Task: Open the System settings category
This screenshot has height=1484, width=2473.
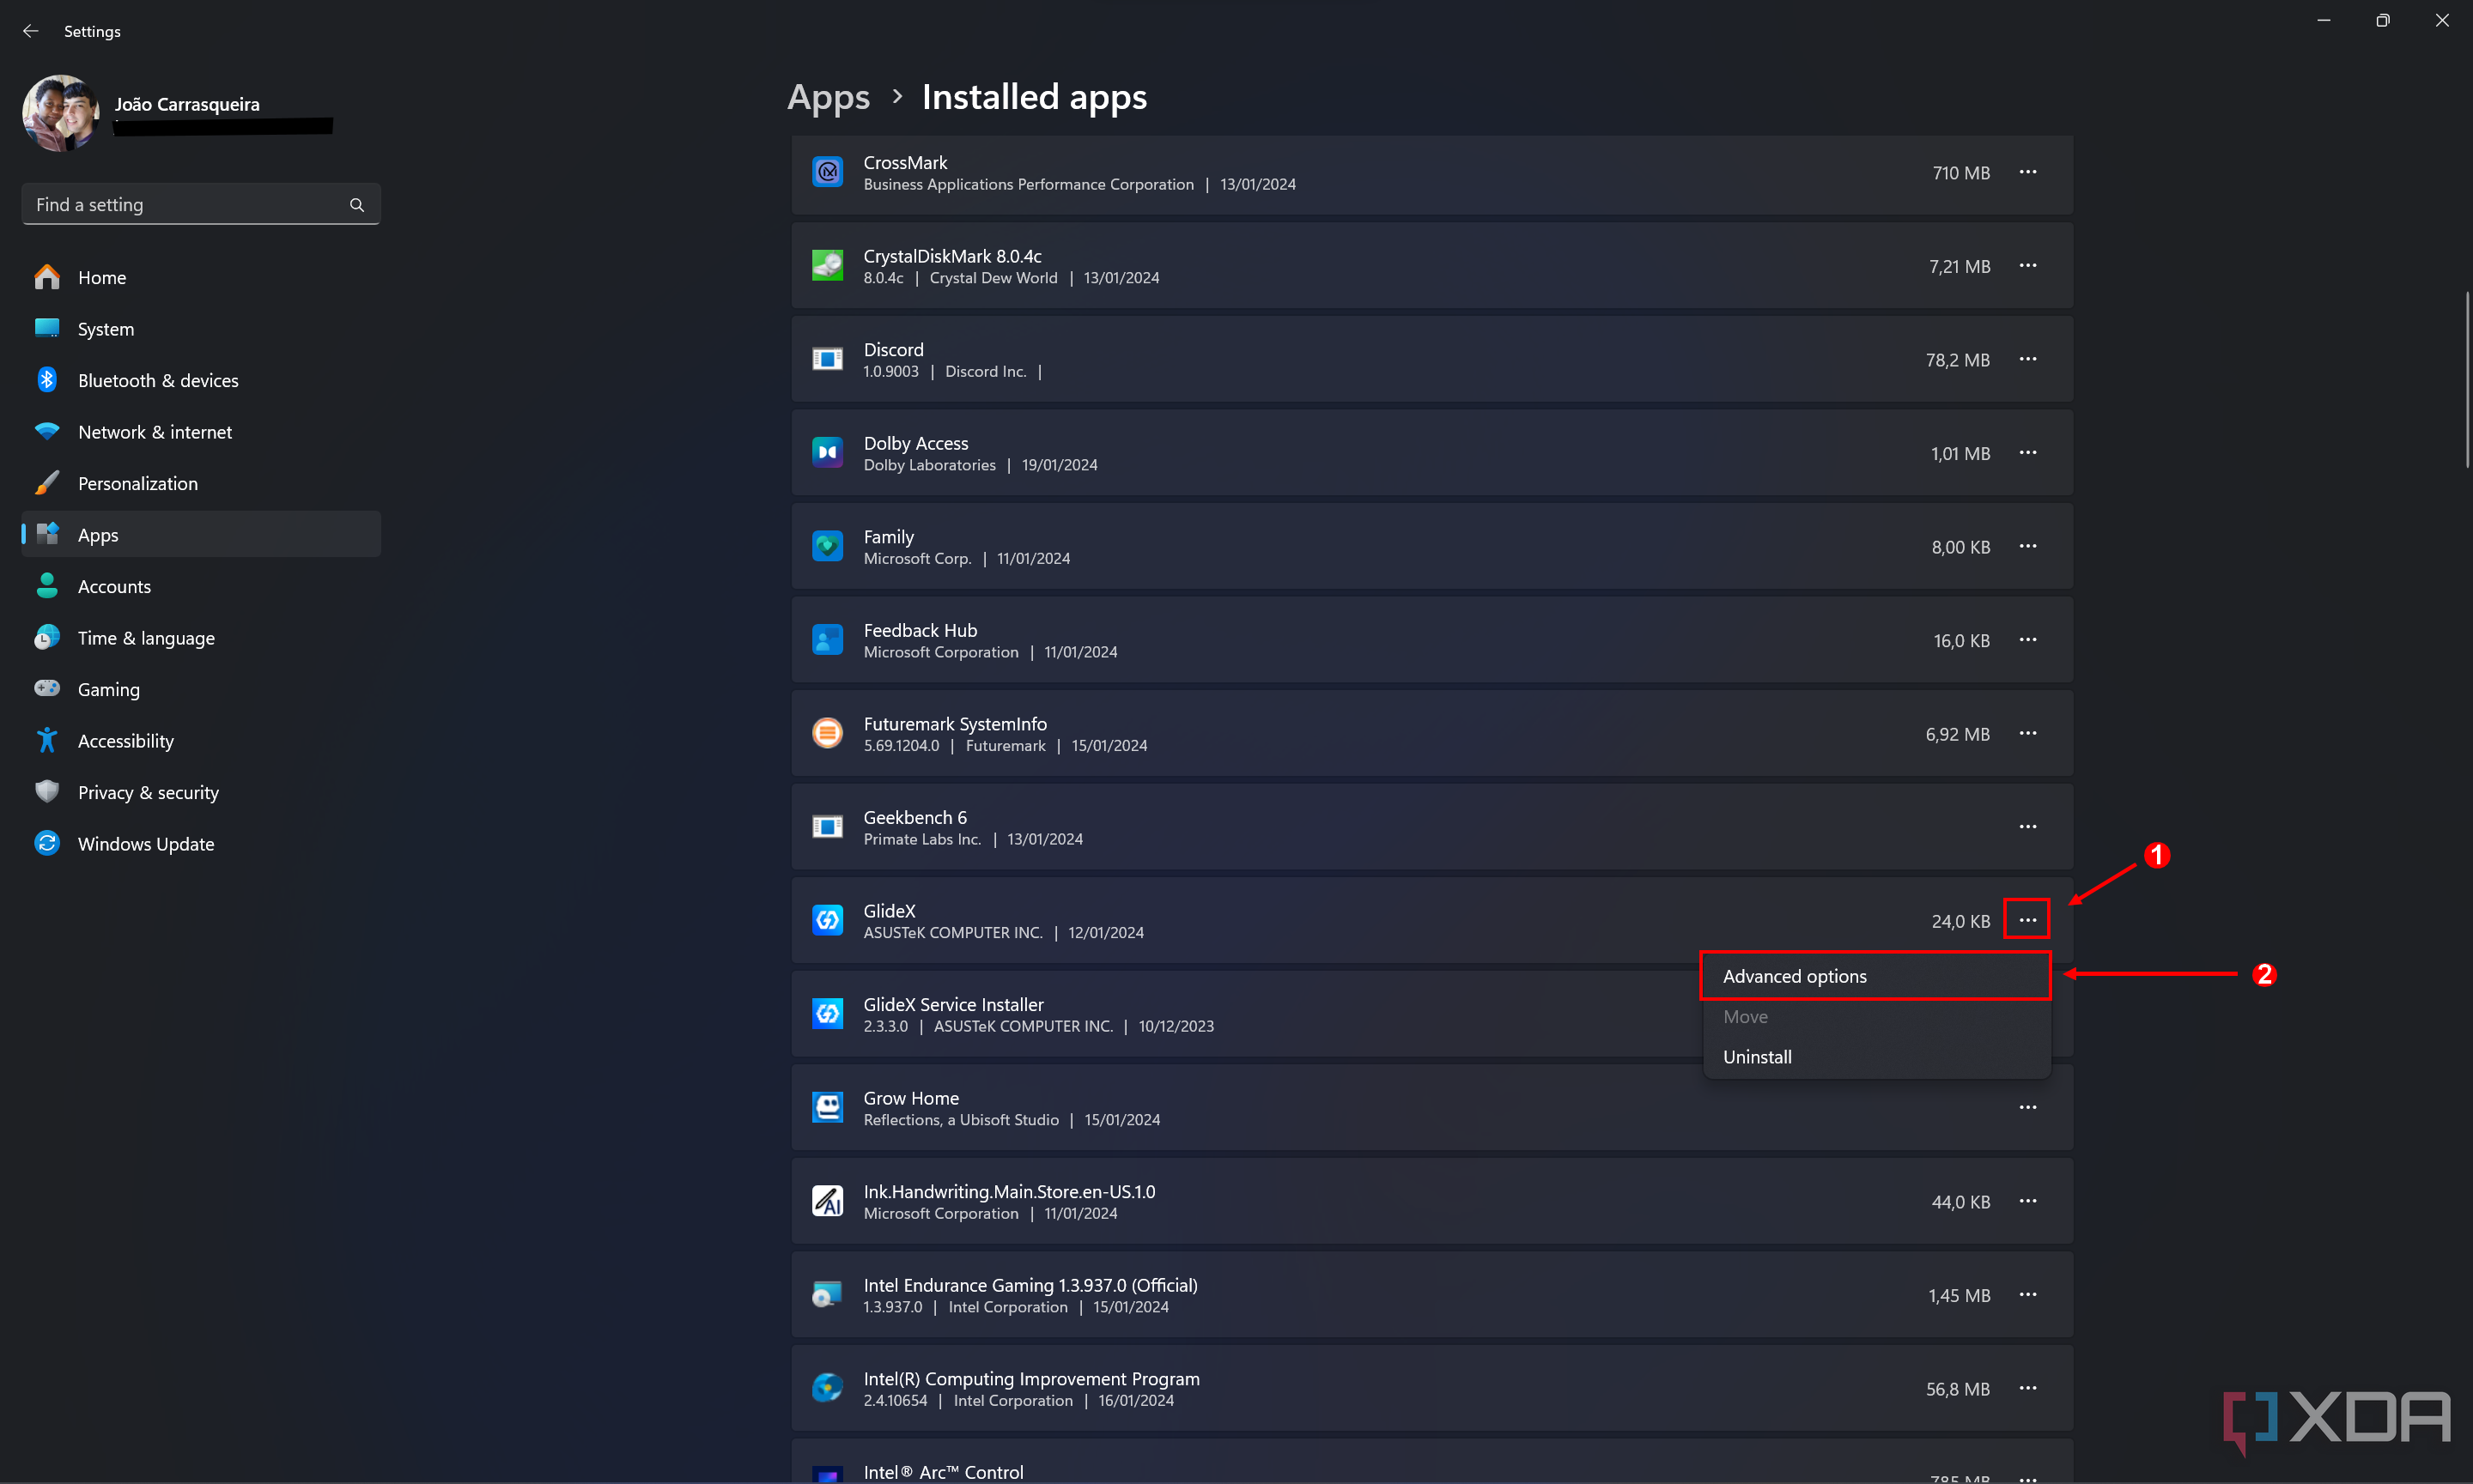Action: pyautogui.click(x=200, y=329)
